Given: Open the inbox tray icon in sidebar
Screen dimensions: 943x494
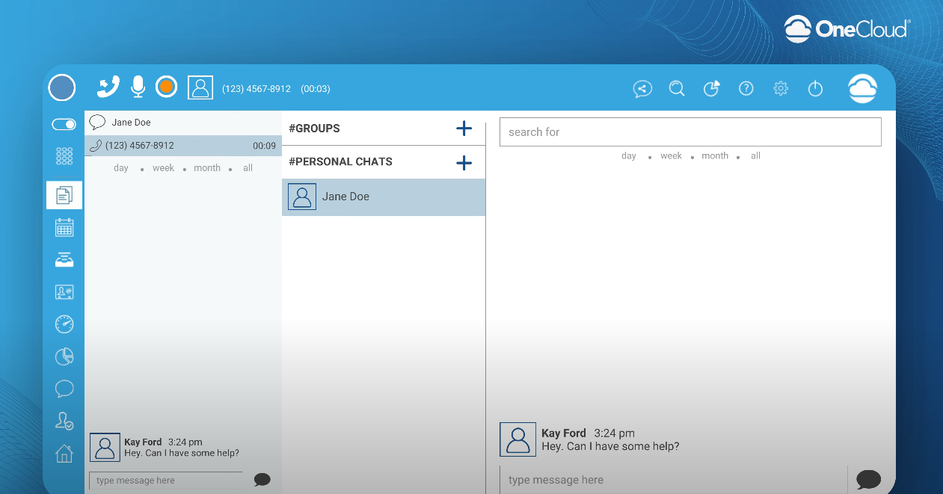Looking at the screenshot, I should [64, 260].
